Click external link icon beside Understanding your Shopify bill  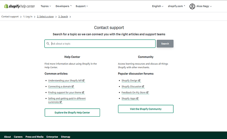[x=84, y=80]
